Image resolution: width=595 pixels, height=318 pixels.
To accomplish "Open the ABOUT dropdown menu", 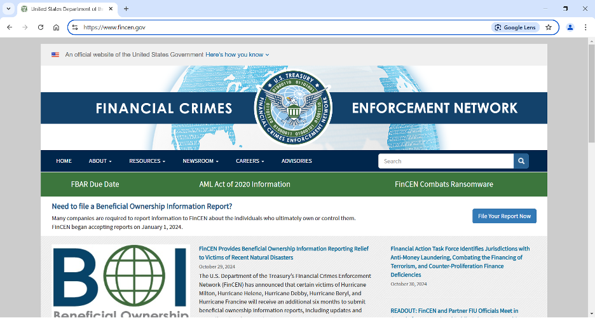I will (x=100, y=161).
